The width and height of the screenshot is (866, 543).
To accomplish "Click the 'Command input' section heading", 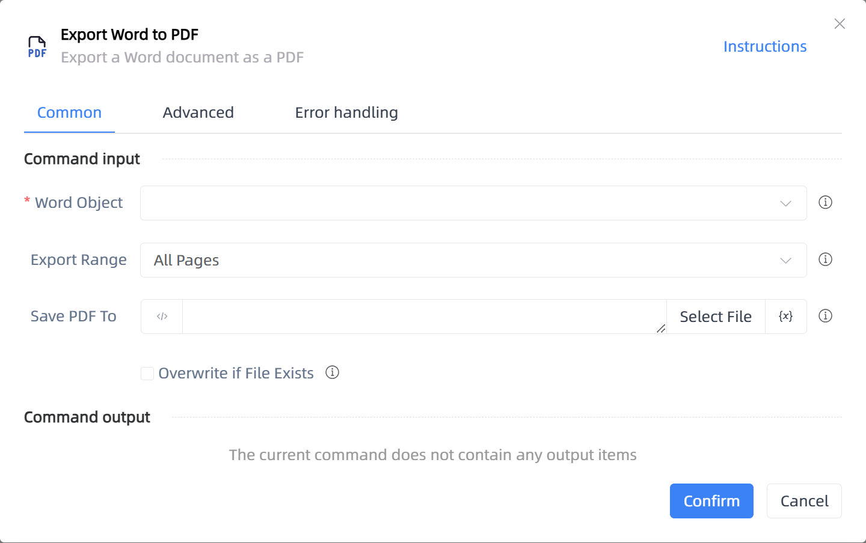I will coord(82,159).
